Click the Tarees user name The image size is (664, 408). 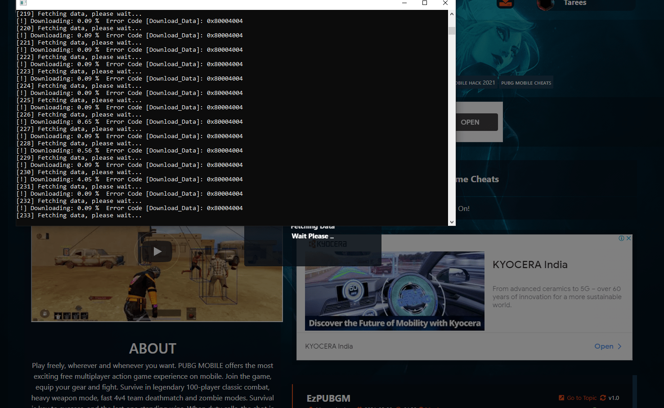[575, 3]
